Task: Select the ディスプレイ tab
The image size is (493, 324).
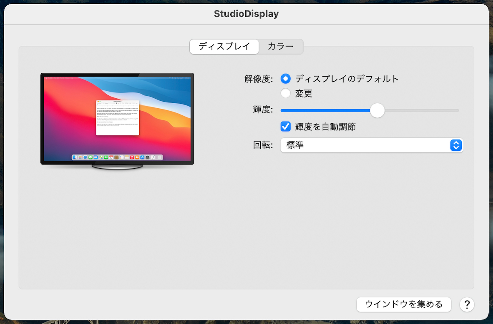Action: pos(224,47)
